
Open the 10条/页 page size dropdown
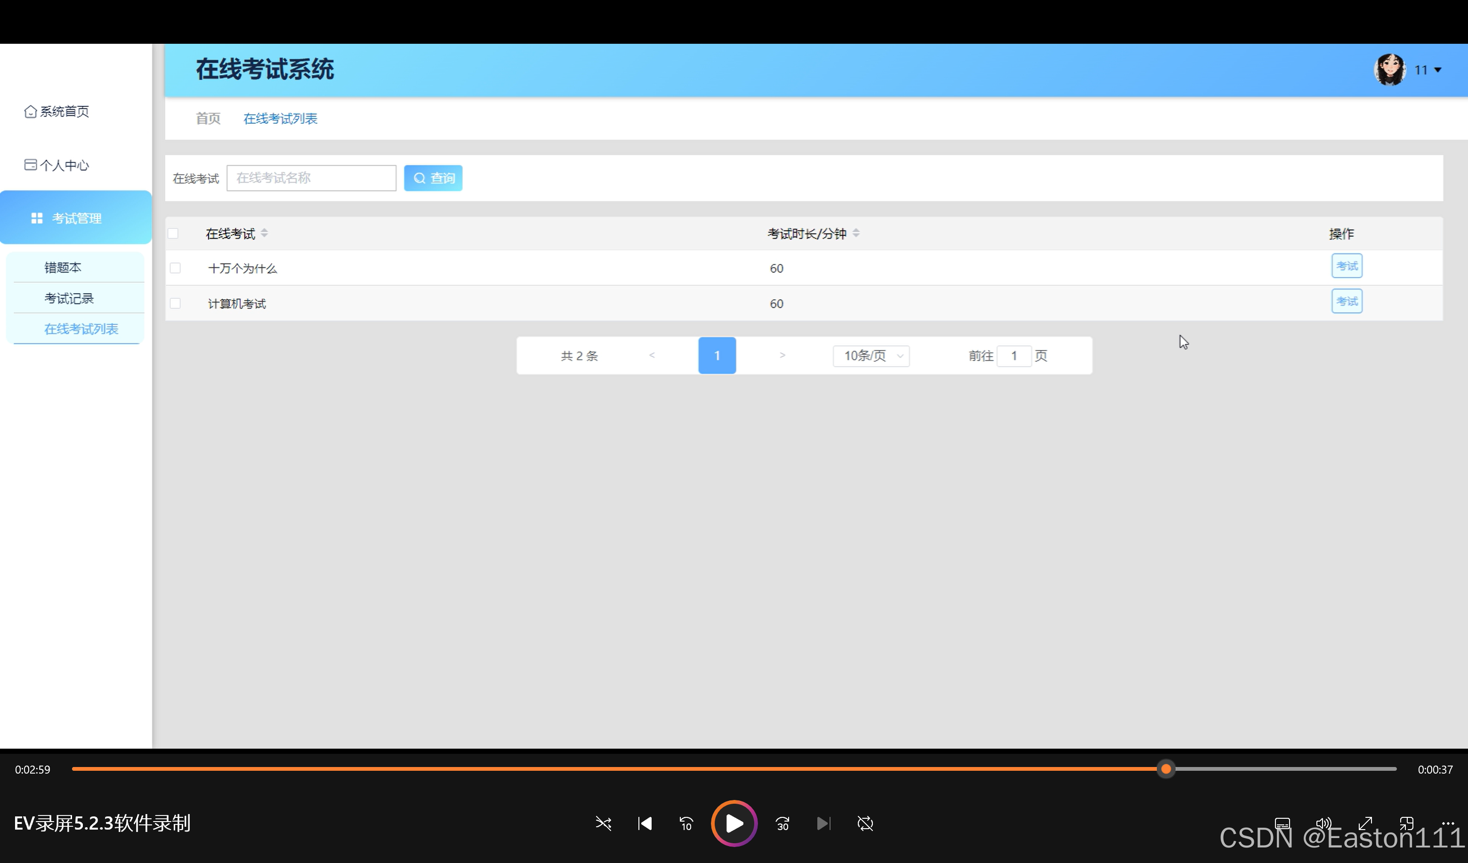[x=871, y=356]
